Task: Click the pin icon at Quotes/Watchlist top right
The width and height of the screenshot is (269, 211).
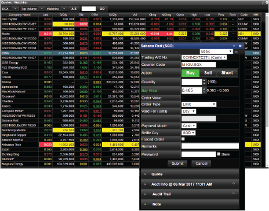Action: pyautogui.click(x=263, y=2)
